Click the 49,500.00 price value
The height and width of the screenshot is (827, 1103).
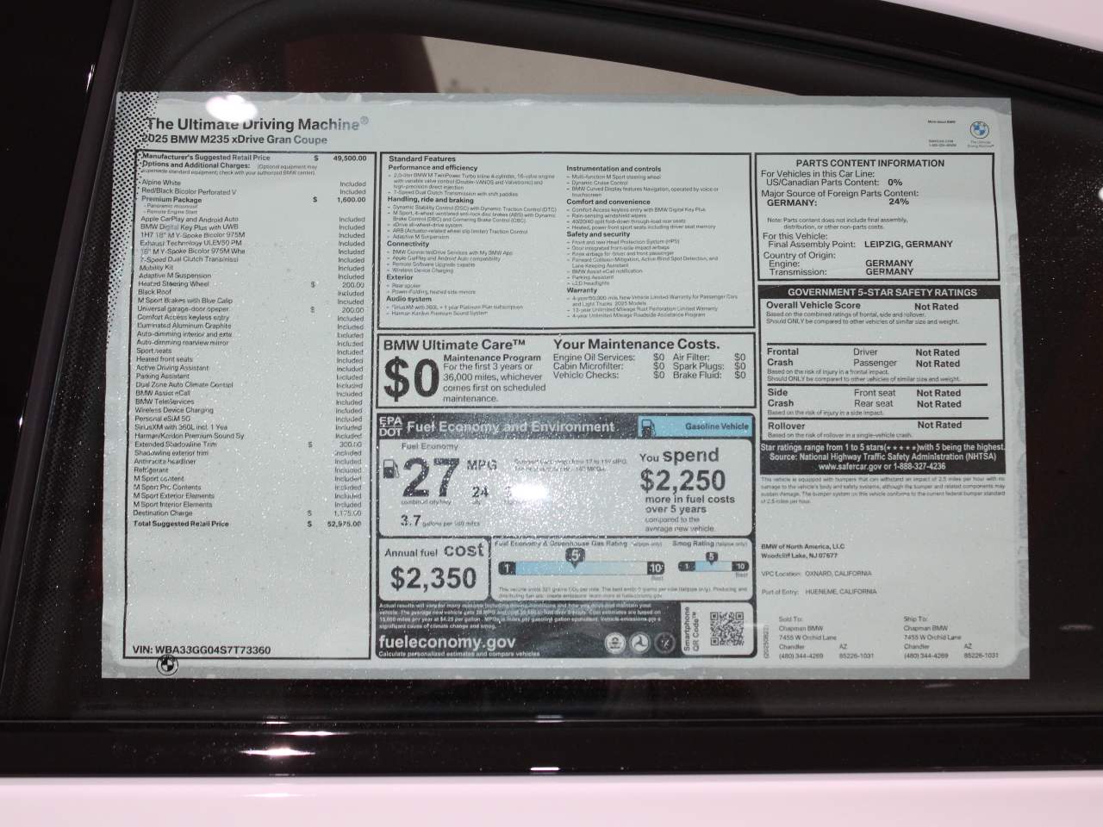coord(349,159)
